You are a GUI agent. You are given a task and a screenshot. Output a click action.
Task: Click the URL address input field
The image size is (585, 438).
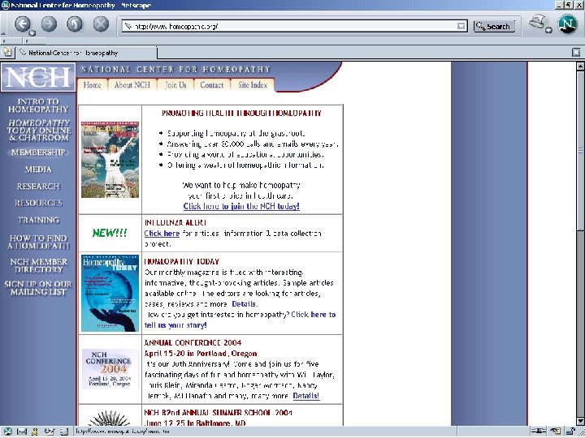295,26
